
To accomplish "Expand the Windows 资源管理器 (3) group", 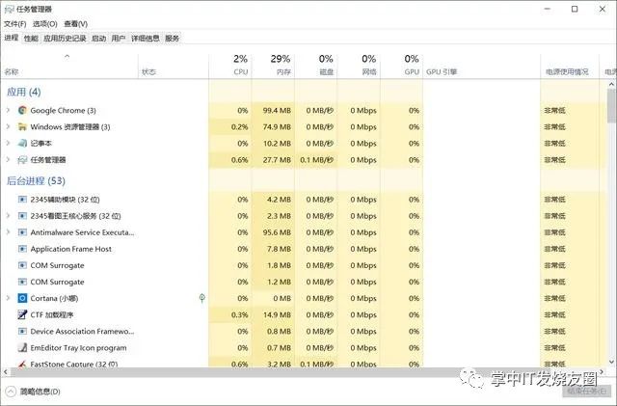I will click(8, 126).
